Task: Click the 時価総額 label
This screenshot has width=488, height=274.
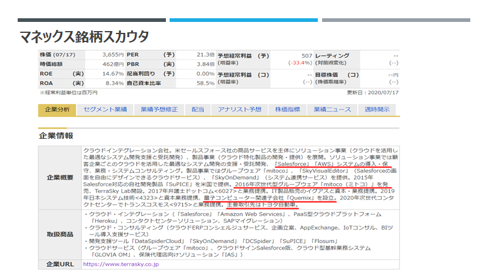Action: pos(51,65)
